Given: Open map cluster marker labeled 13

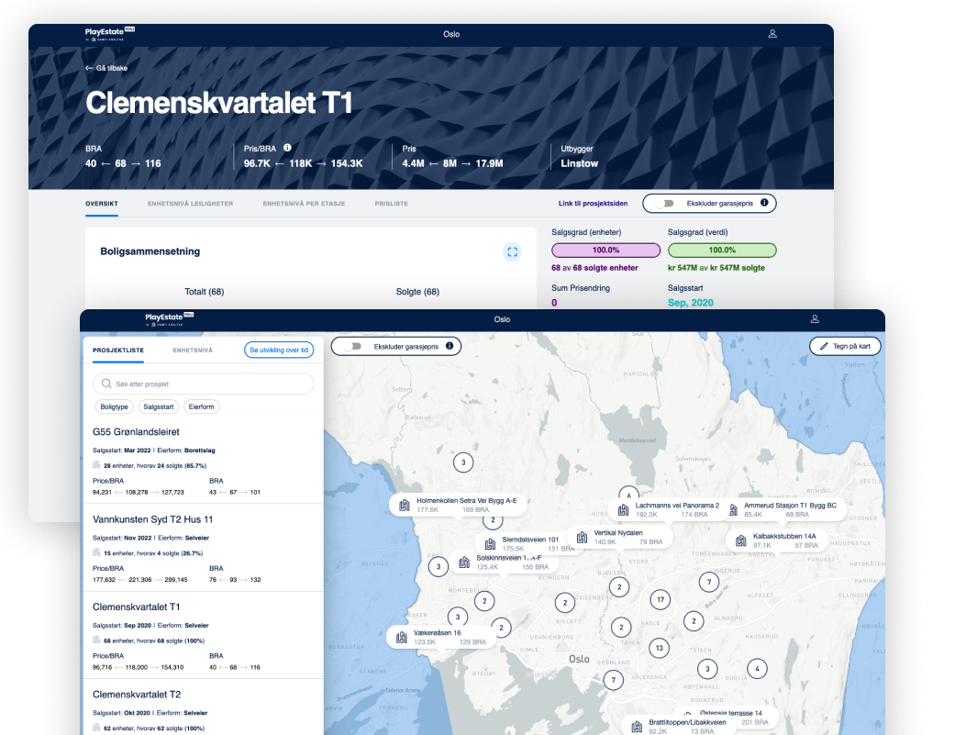Looking at the screenshot, I should coord(660,648).
